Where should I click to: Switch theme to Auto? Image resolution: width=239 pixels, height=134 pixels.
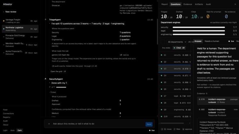tap(12, 130)
